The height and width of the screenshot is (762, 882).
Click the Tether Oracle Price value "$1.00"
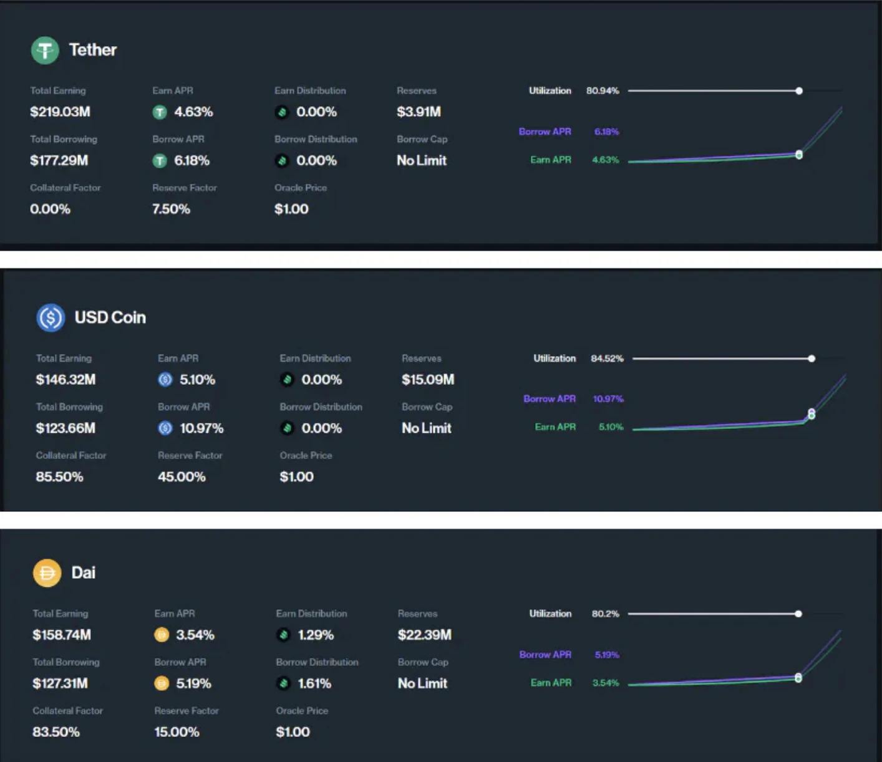pyautogui.click(x=292, y=210)
